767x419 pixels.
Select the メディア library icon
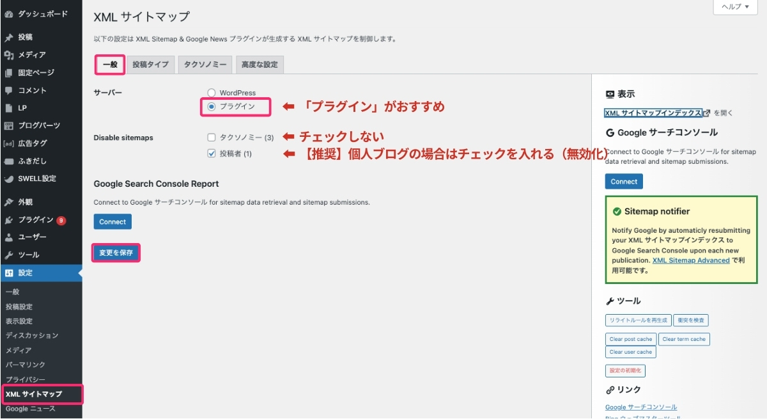point(10,55)
